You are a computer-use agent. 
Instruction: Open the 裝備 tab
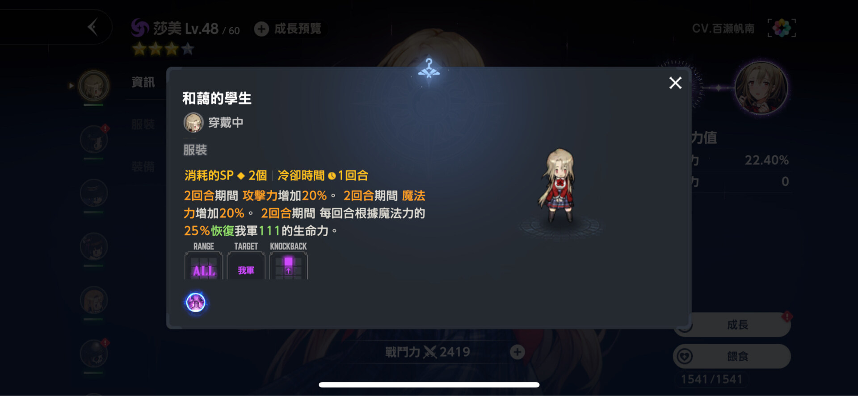(x=143, y=167)
